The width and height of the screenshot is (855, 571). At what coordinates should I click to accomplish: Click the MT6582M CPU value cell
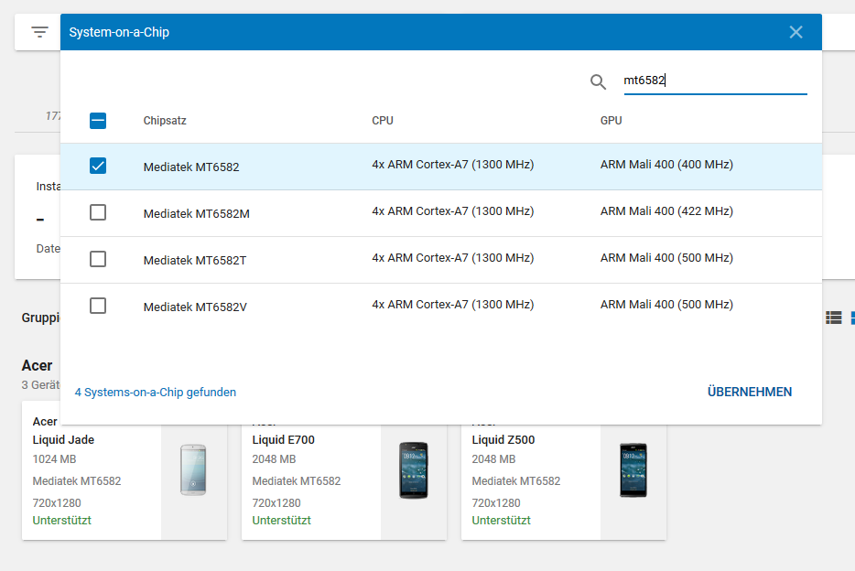coord(452,210)
